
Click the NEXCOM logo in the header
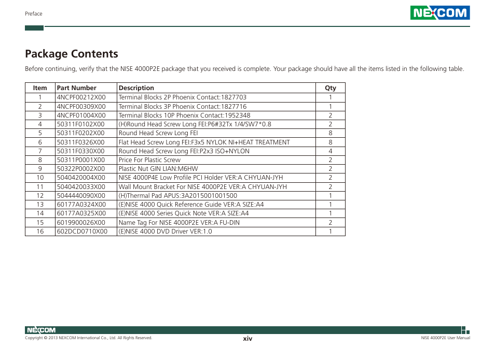click(x=440, y=12)
